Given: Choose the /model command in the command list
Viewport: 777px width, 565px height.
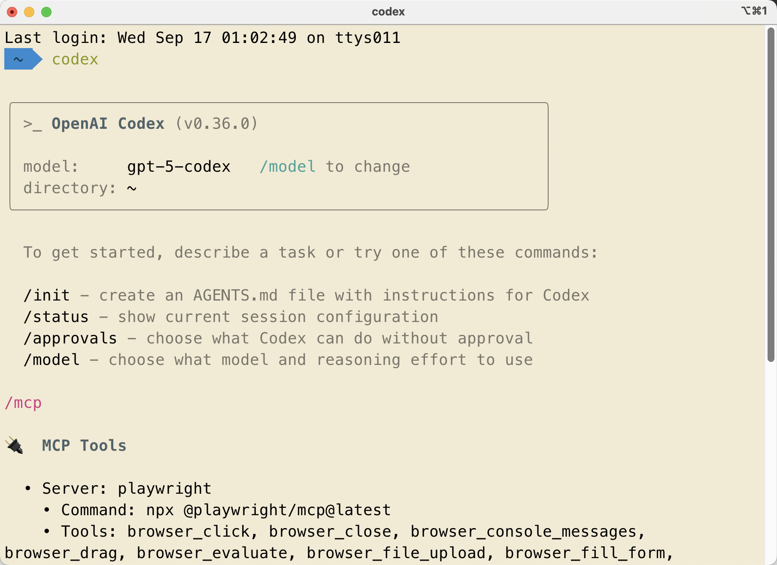Looking at the screenshot, I should point(52,360).
